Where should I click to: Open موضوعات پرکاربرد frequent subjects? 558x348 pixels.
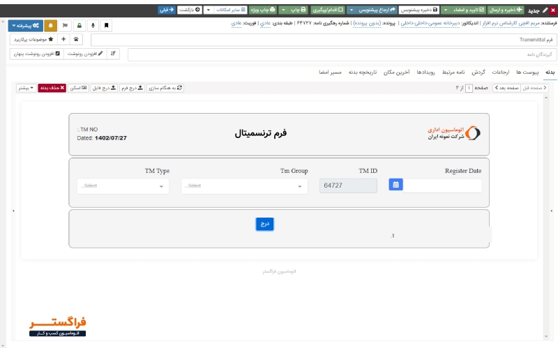pos(33,39)
